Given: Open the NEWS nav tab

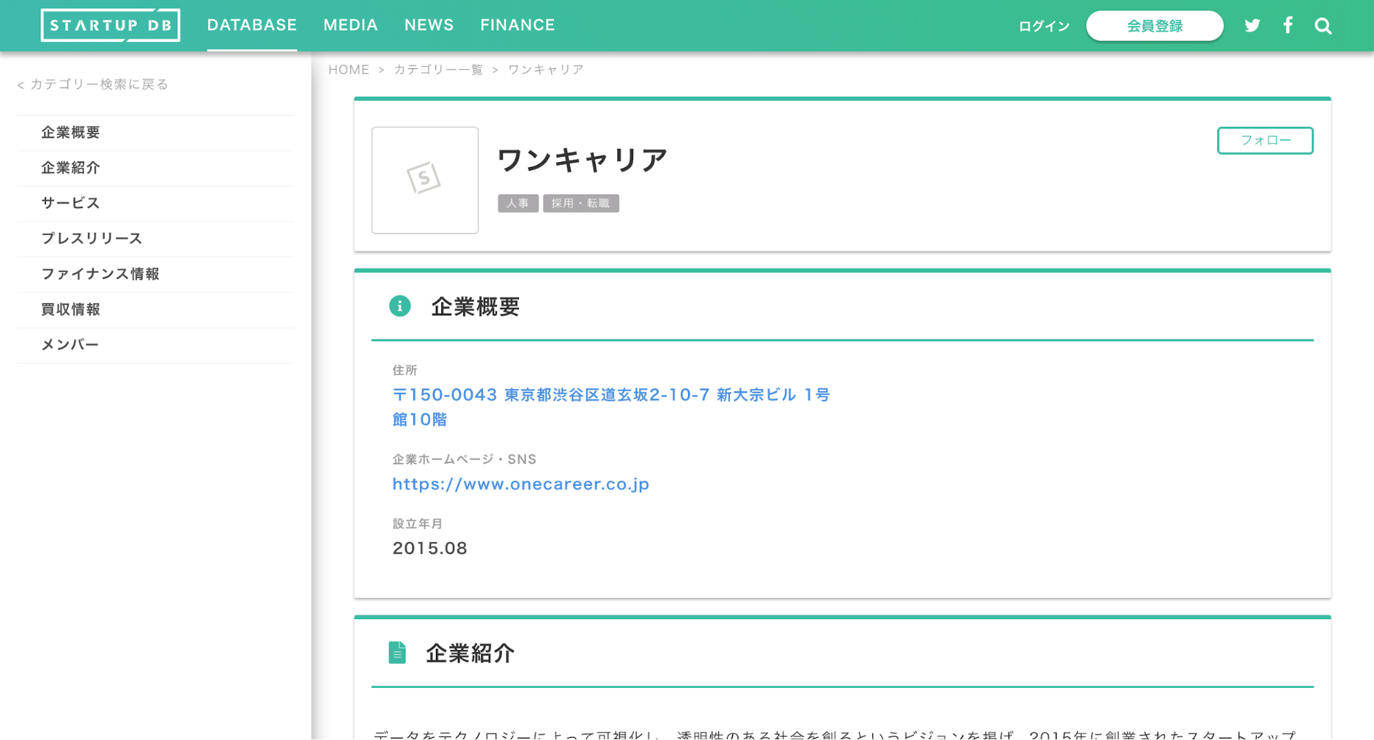Looking at the screenshot, I should [x=429, y=25].
